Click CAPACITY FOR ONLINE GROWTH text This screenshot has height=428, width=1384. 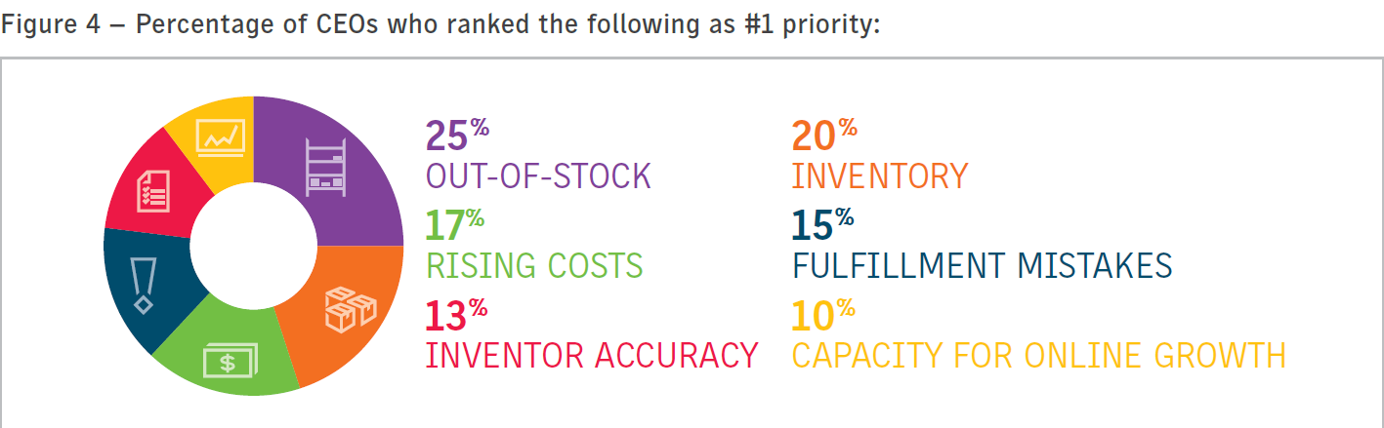click(1038, 355)
